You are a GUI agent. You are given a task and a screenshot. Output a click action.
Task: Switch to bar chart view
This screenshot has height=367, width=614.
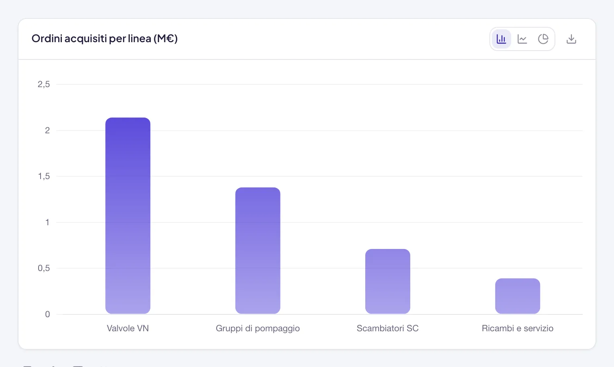coord(501,39)
